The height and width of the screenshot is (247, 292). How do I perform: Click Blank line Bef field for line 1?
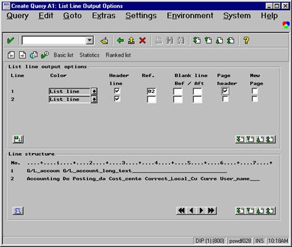point(178,91)
